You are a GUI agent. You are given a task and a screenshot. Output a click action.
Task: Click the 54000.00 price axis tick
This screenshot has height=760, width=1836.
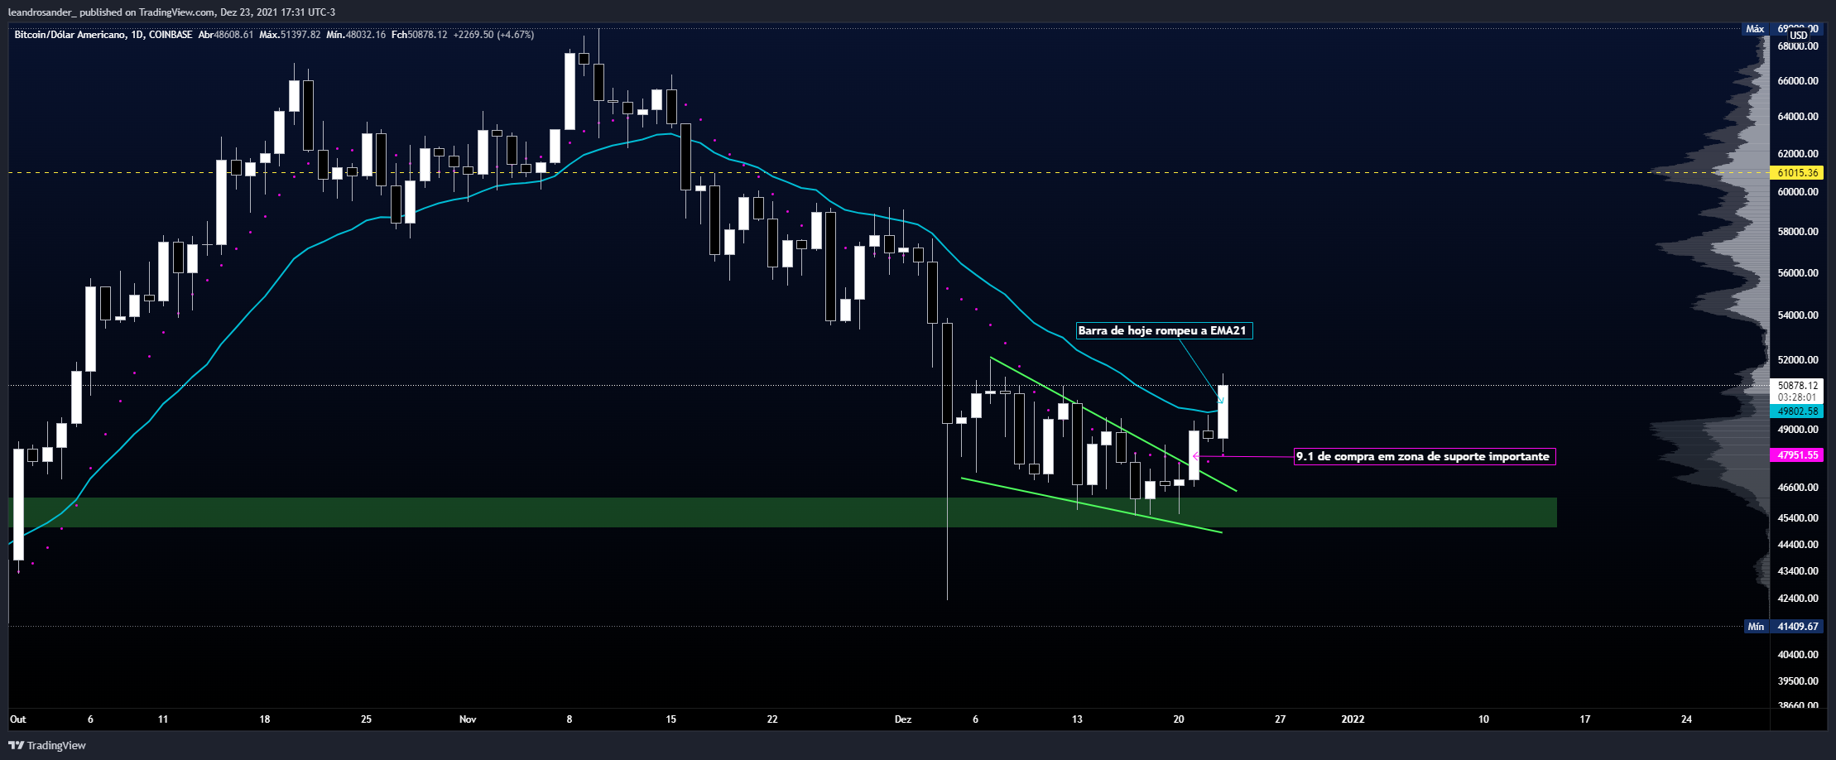pyautogui.click(x=1798, y=315)
